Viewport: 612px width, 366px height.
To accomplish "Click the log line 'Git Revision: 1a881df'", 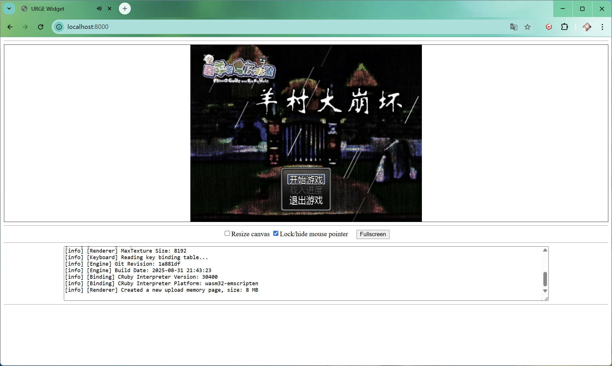I will (123, 264).
